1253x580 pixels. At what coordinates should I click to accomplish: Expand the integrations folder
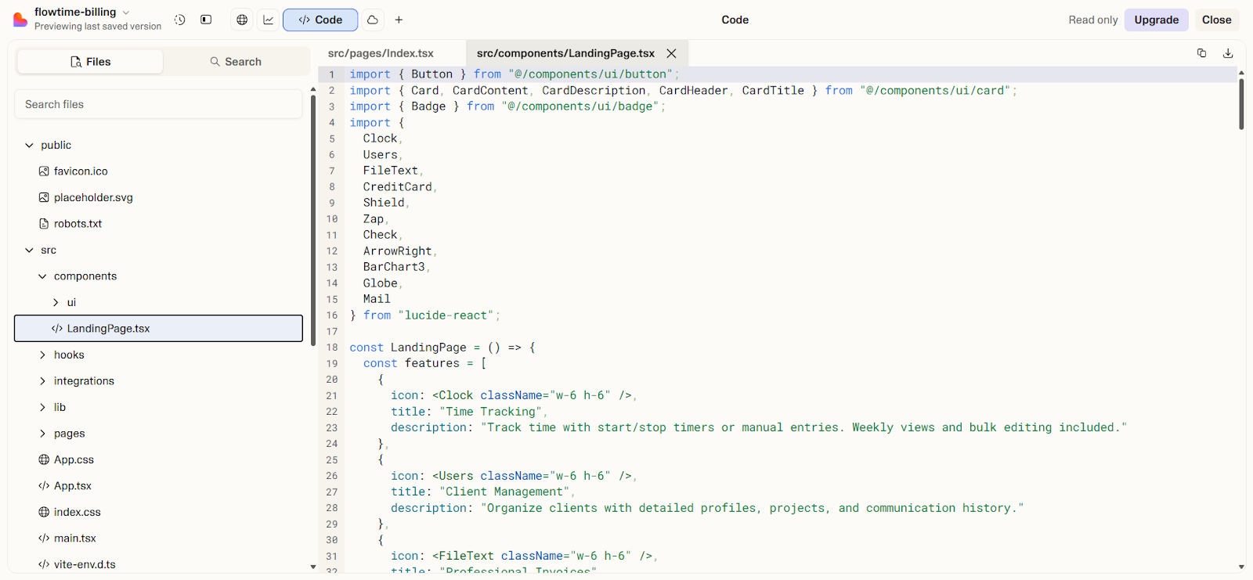pos(42,381)
